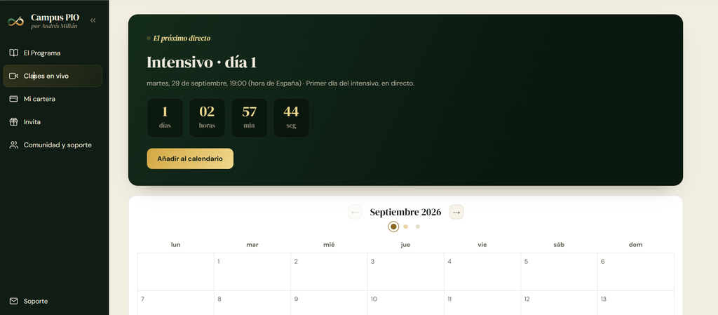Click the Septiembre 2026 month heading

point(406,212)
